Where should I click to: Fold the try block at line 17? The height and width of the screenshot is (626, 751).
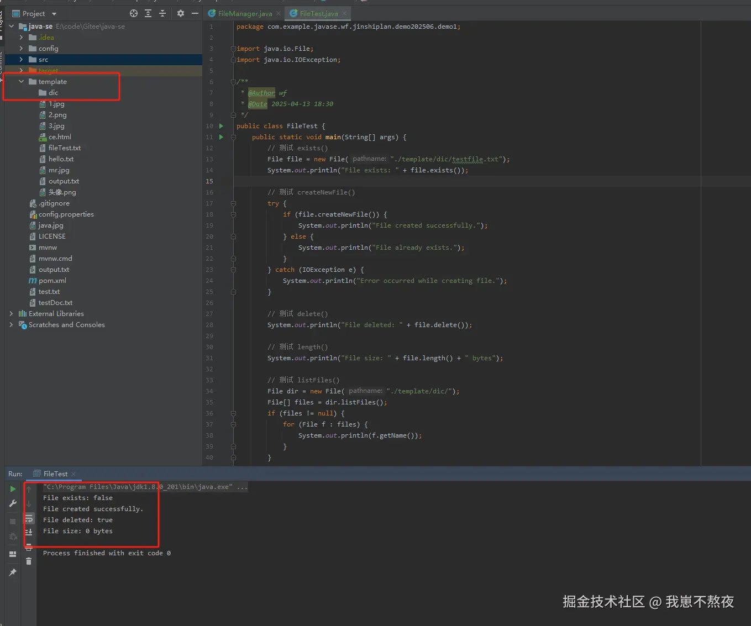(x=233, y=203)
